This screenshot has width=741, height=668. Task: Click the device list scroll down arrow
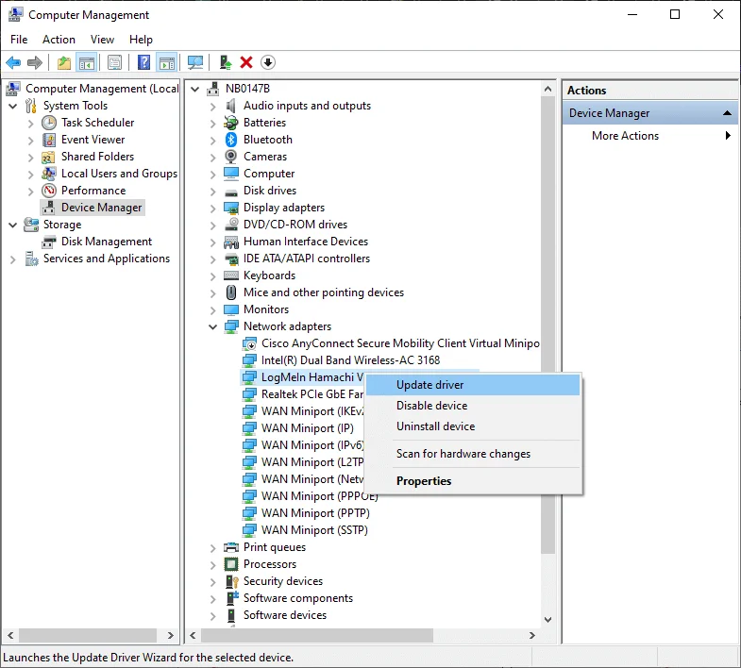tap(547, 619)
